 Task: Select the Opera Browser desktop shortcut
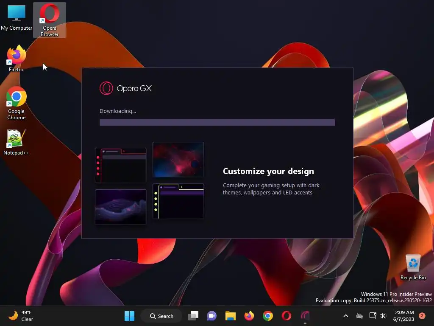[x=50, y=20]
